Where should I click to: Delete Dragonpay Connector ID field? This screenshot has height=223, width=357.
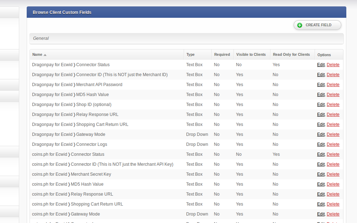tap(333, 75)
